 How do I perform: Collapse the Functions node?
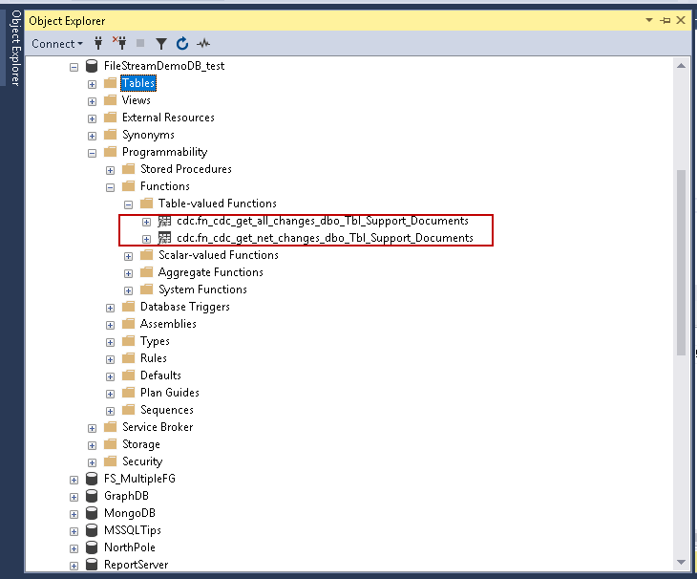coord(110,187)
